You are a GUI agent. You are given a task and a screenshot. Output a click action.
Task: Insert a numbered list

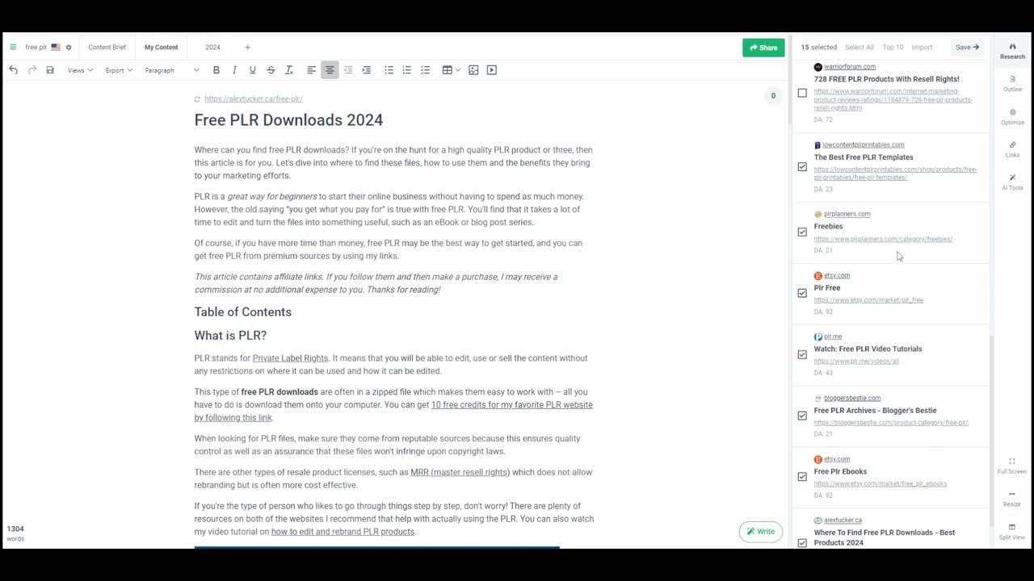pyautogui.click(x=407, y=70)
